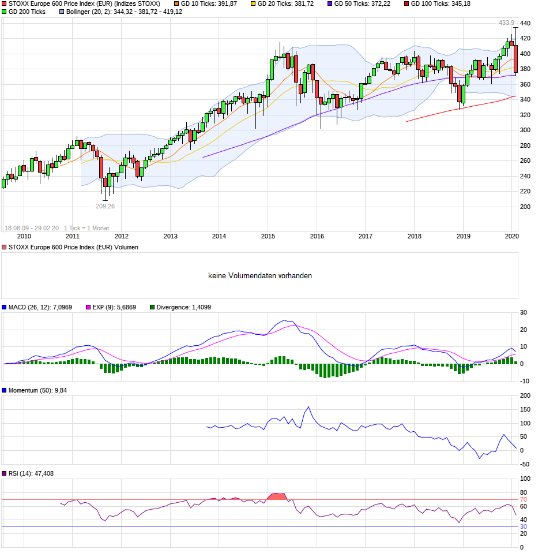This screenshot has height=553, width=542.
Task: Click the red 70 RSI threshold label
Action: tap(524, 499)
